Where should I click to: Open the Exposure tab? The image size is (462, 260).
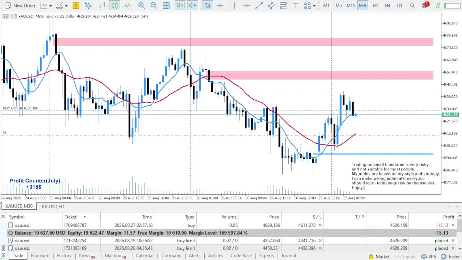point(40,256)
